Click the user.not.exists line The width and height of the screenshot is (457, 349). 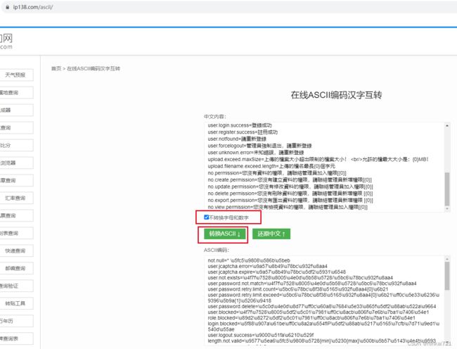(x=300, y=277)
